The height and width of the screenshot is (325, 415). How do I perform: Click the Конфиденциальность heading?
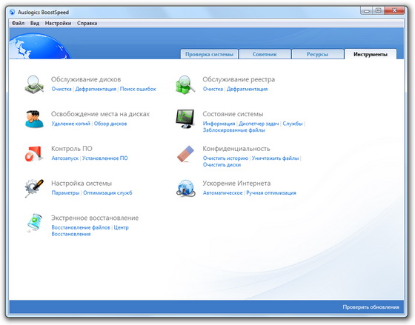(x=236, y=149)
